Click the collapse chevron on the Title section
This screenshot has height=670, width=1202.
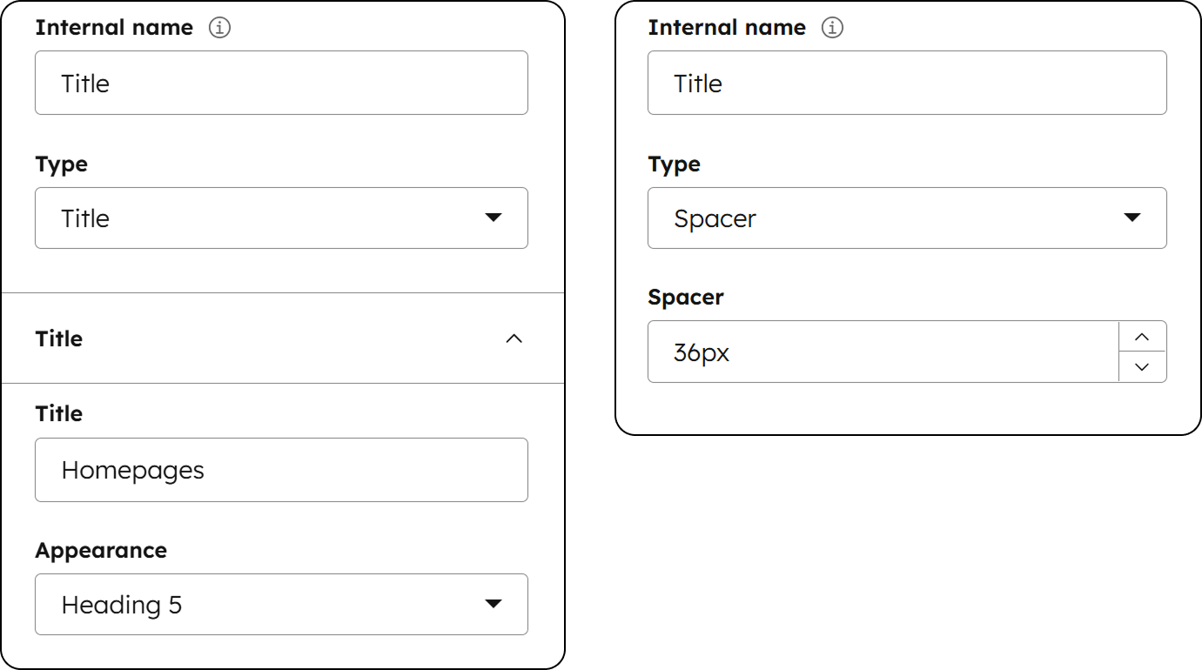pyautogui.click(x=514, y=338)
